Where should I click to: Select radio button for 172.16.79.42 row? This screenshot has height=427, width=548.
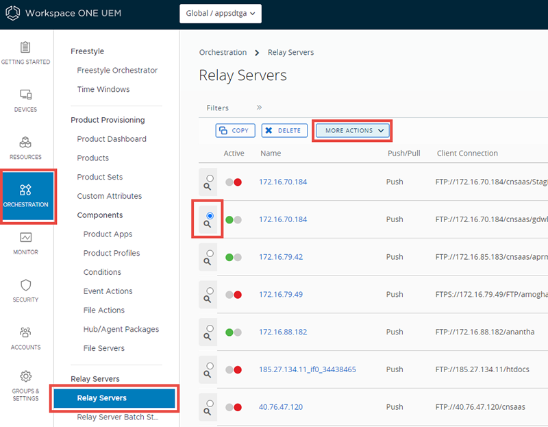click(210, 253)
